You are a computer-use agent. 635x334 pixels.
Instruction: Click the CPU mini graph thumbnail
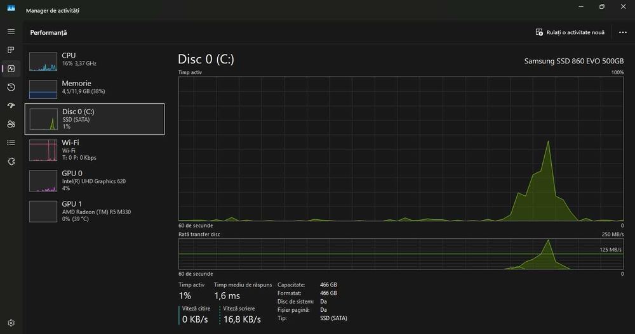(x=43, y=61)
